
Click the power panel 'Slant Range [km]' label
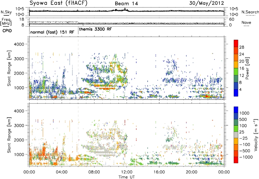pos(9,68)
